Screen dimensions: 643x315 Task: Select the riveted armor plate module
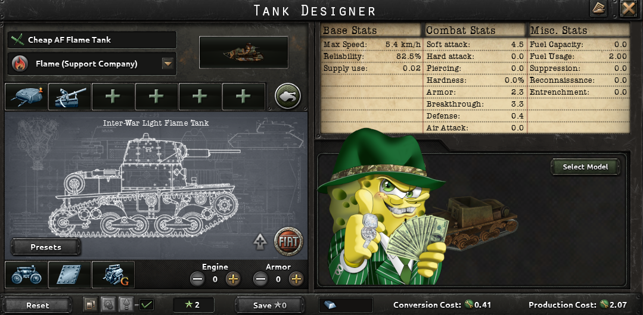tap(70, 275)
